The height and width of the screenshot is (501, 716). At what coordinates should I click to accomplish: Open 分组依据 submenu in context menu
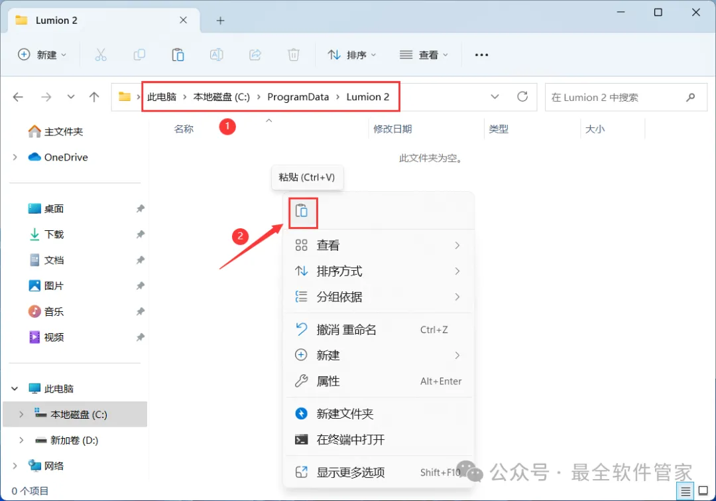coord(379,297)
